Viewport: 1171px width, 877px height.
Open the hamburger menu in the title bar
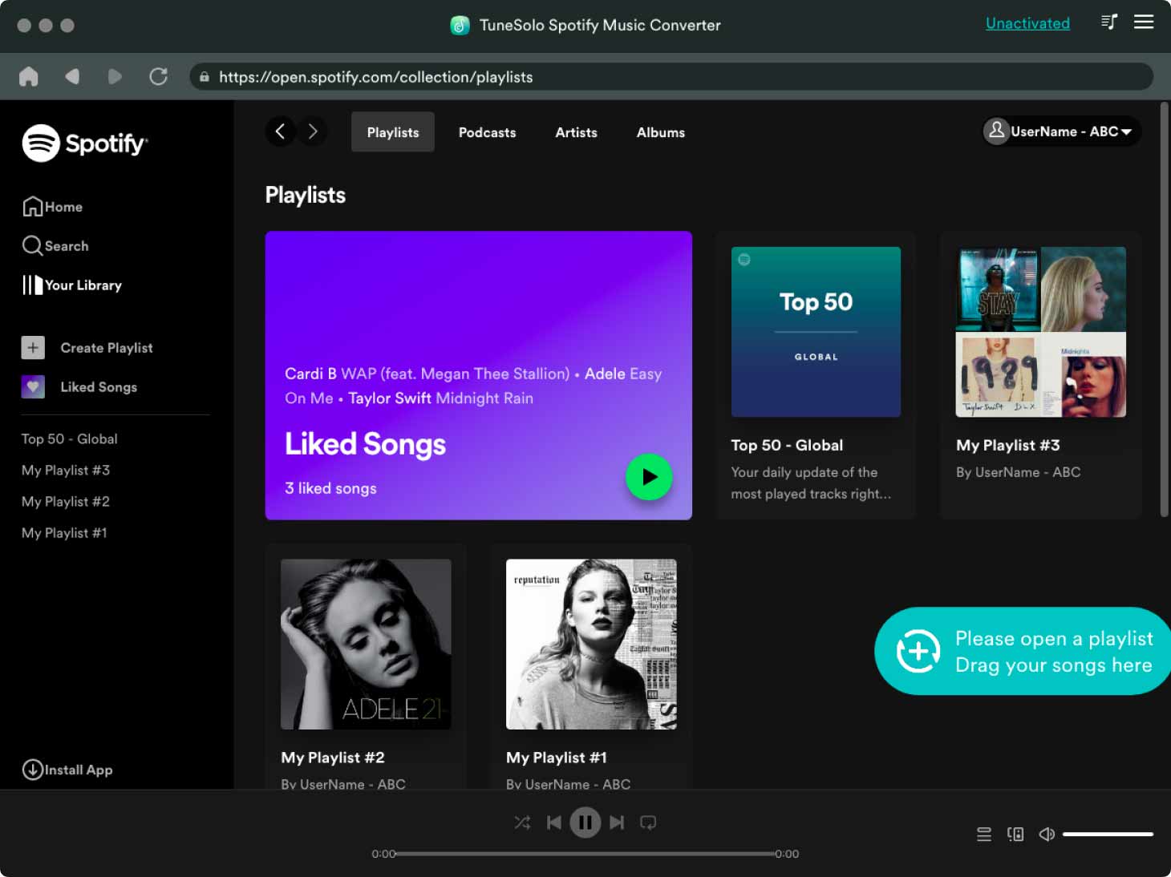click(x=1145, y=22)
